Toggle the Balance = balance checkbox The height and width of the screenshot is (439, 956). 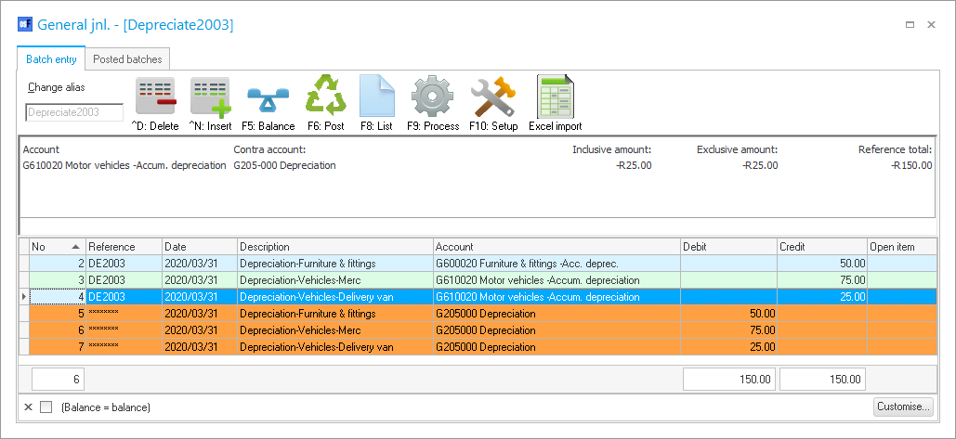[46, 407]
